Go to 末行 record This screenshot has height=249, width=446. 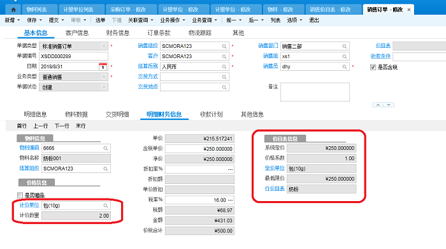pyautogui.click(x=80, y=126)
